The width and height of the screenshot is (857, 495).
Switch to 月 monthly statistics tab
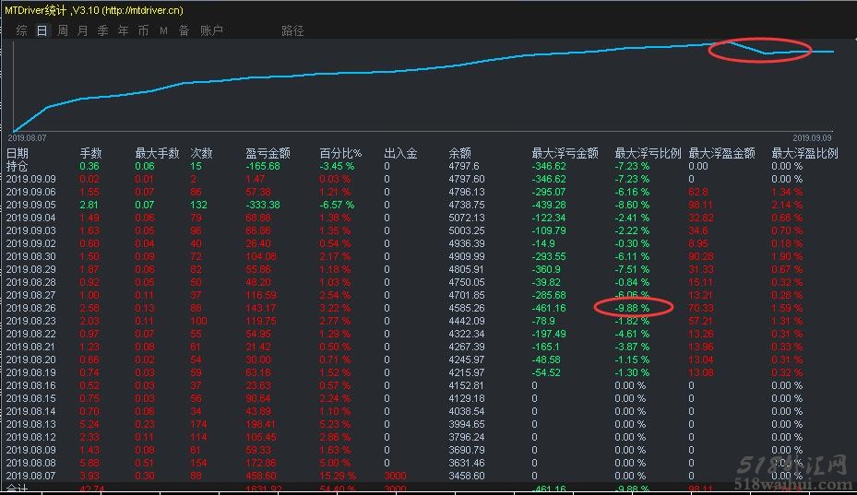tap(83, 30)
